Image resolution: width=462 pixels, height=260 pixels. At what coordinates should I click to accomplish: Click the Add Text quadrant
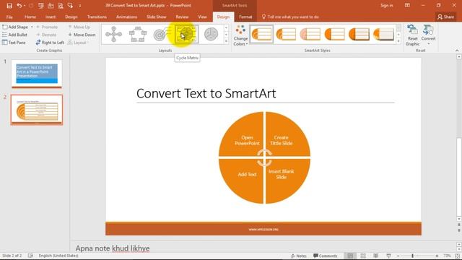(x=241, y=181)
